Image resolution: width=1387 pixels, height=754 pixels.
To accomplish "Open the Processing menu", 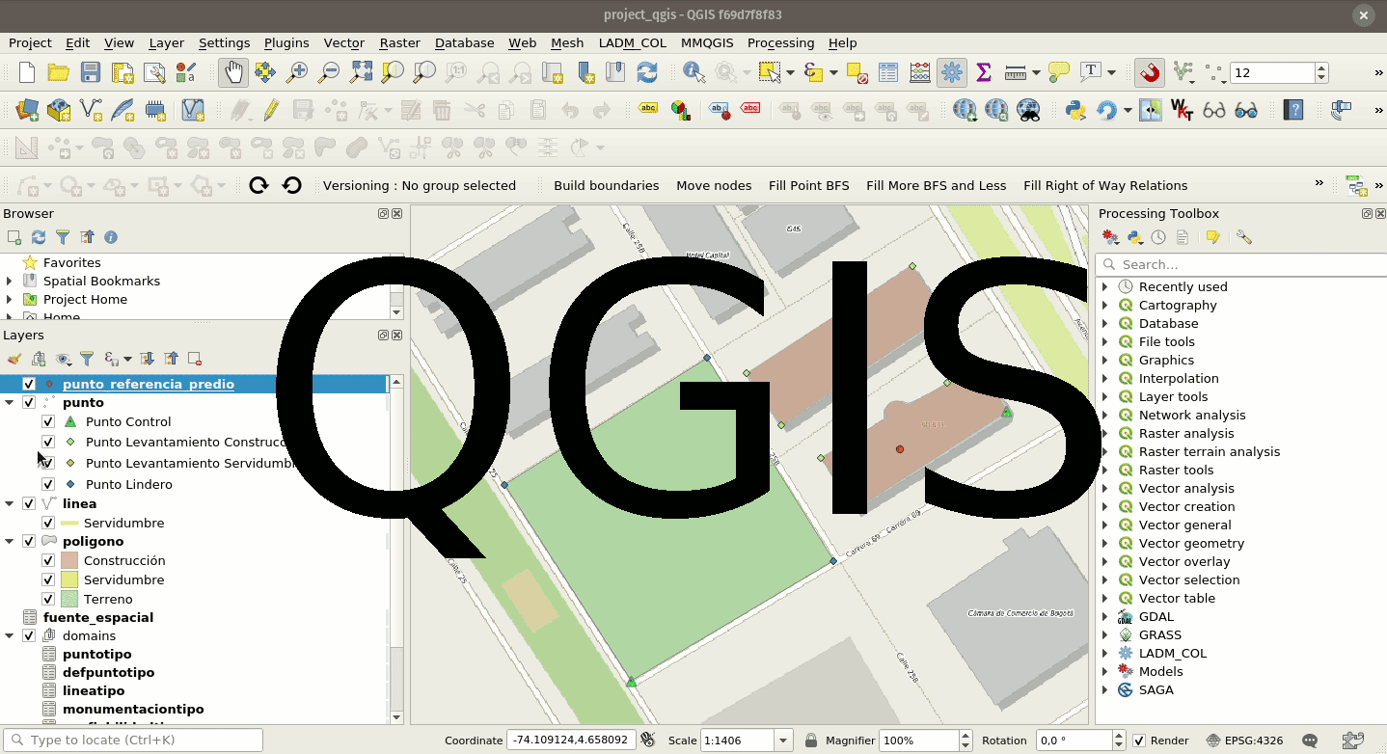I will click(780, 42).
